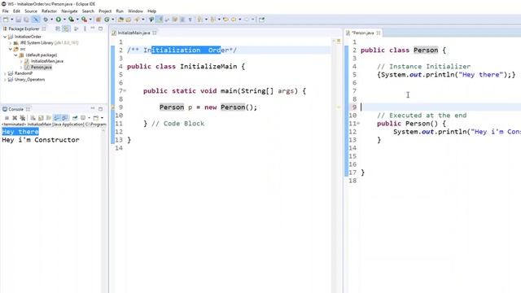The image size is (521, 293).
Task: Collapse the main method at line 7
Action: tap(125, 90)
